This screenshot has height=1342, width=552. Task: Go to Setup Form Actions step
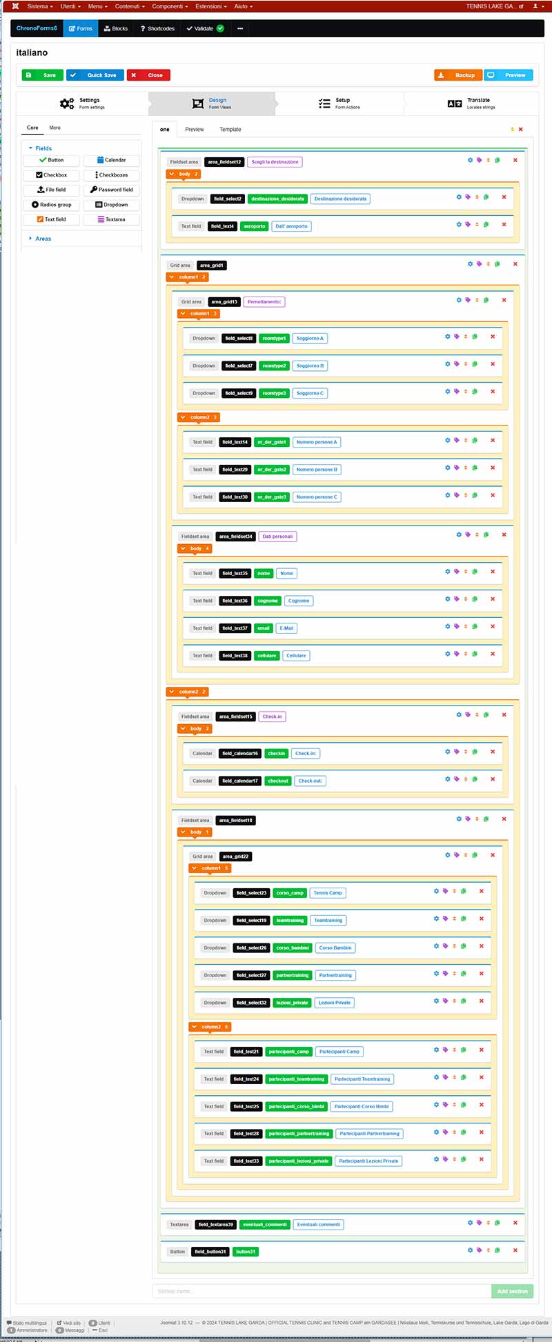(339, 103)
